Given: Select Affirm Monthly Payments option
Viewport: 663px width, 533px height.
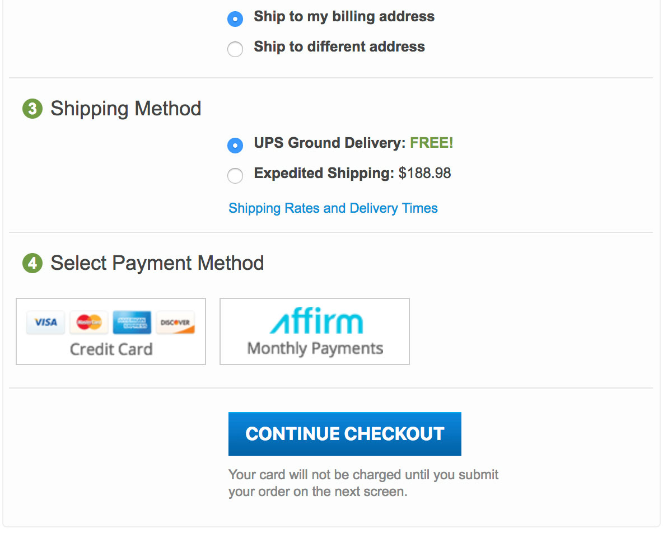Looking at the screenshot, I should [315, 331].
